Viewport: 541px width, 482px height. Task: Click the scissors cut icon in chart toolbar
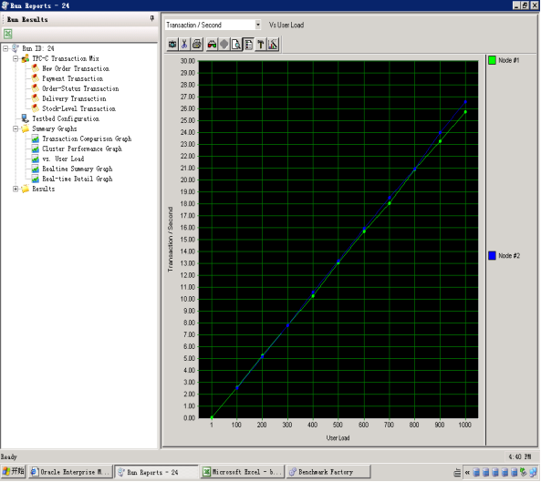[x=184, y=44]
